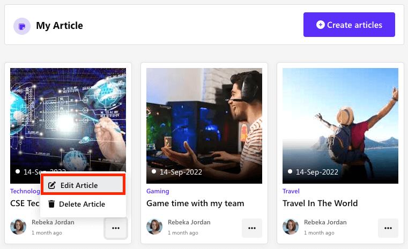Choose Delete Article from the menu
Screen dimensions: 408x249
[83, 204]
